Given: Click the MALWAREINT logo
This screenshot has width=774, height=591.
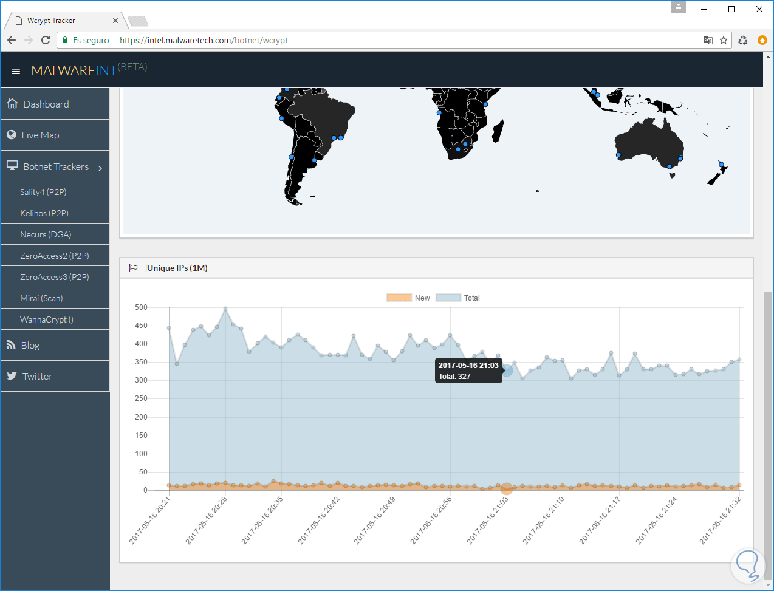Looking at the screenshot, I should pos(74,70).
